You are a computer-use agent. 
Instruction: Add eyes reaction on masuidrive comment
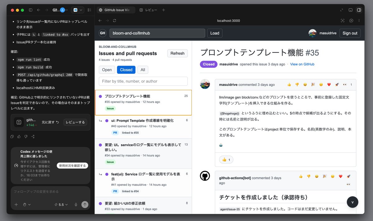click(x=345, y=85)
